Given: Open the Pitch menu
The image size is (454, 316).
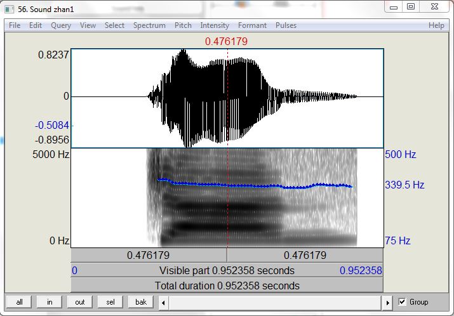Looking at the screenshot, I should pyautogui.click(x=183, y=25).
